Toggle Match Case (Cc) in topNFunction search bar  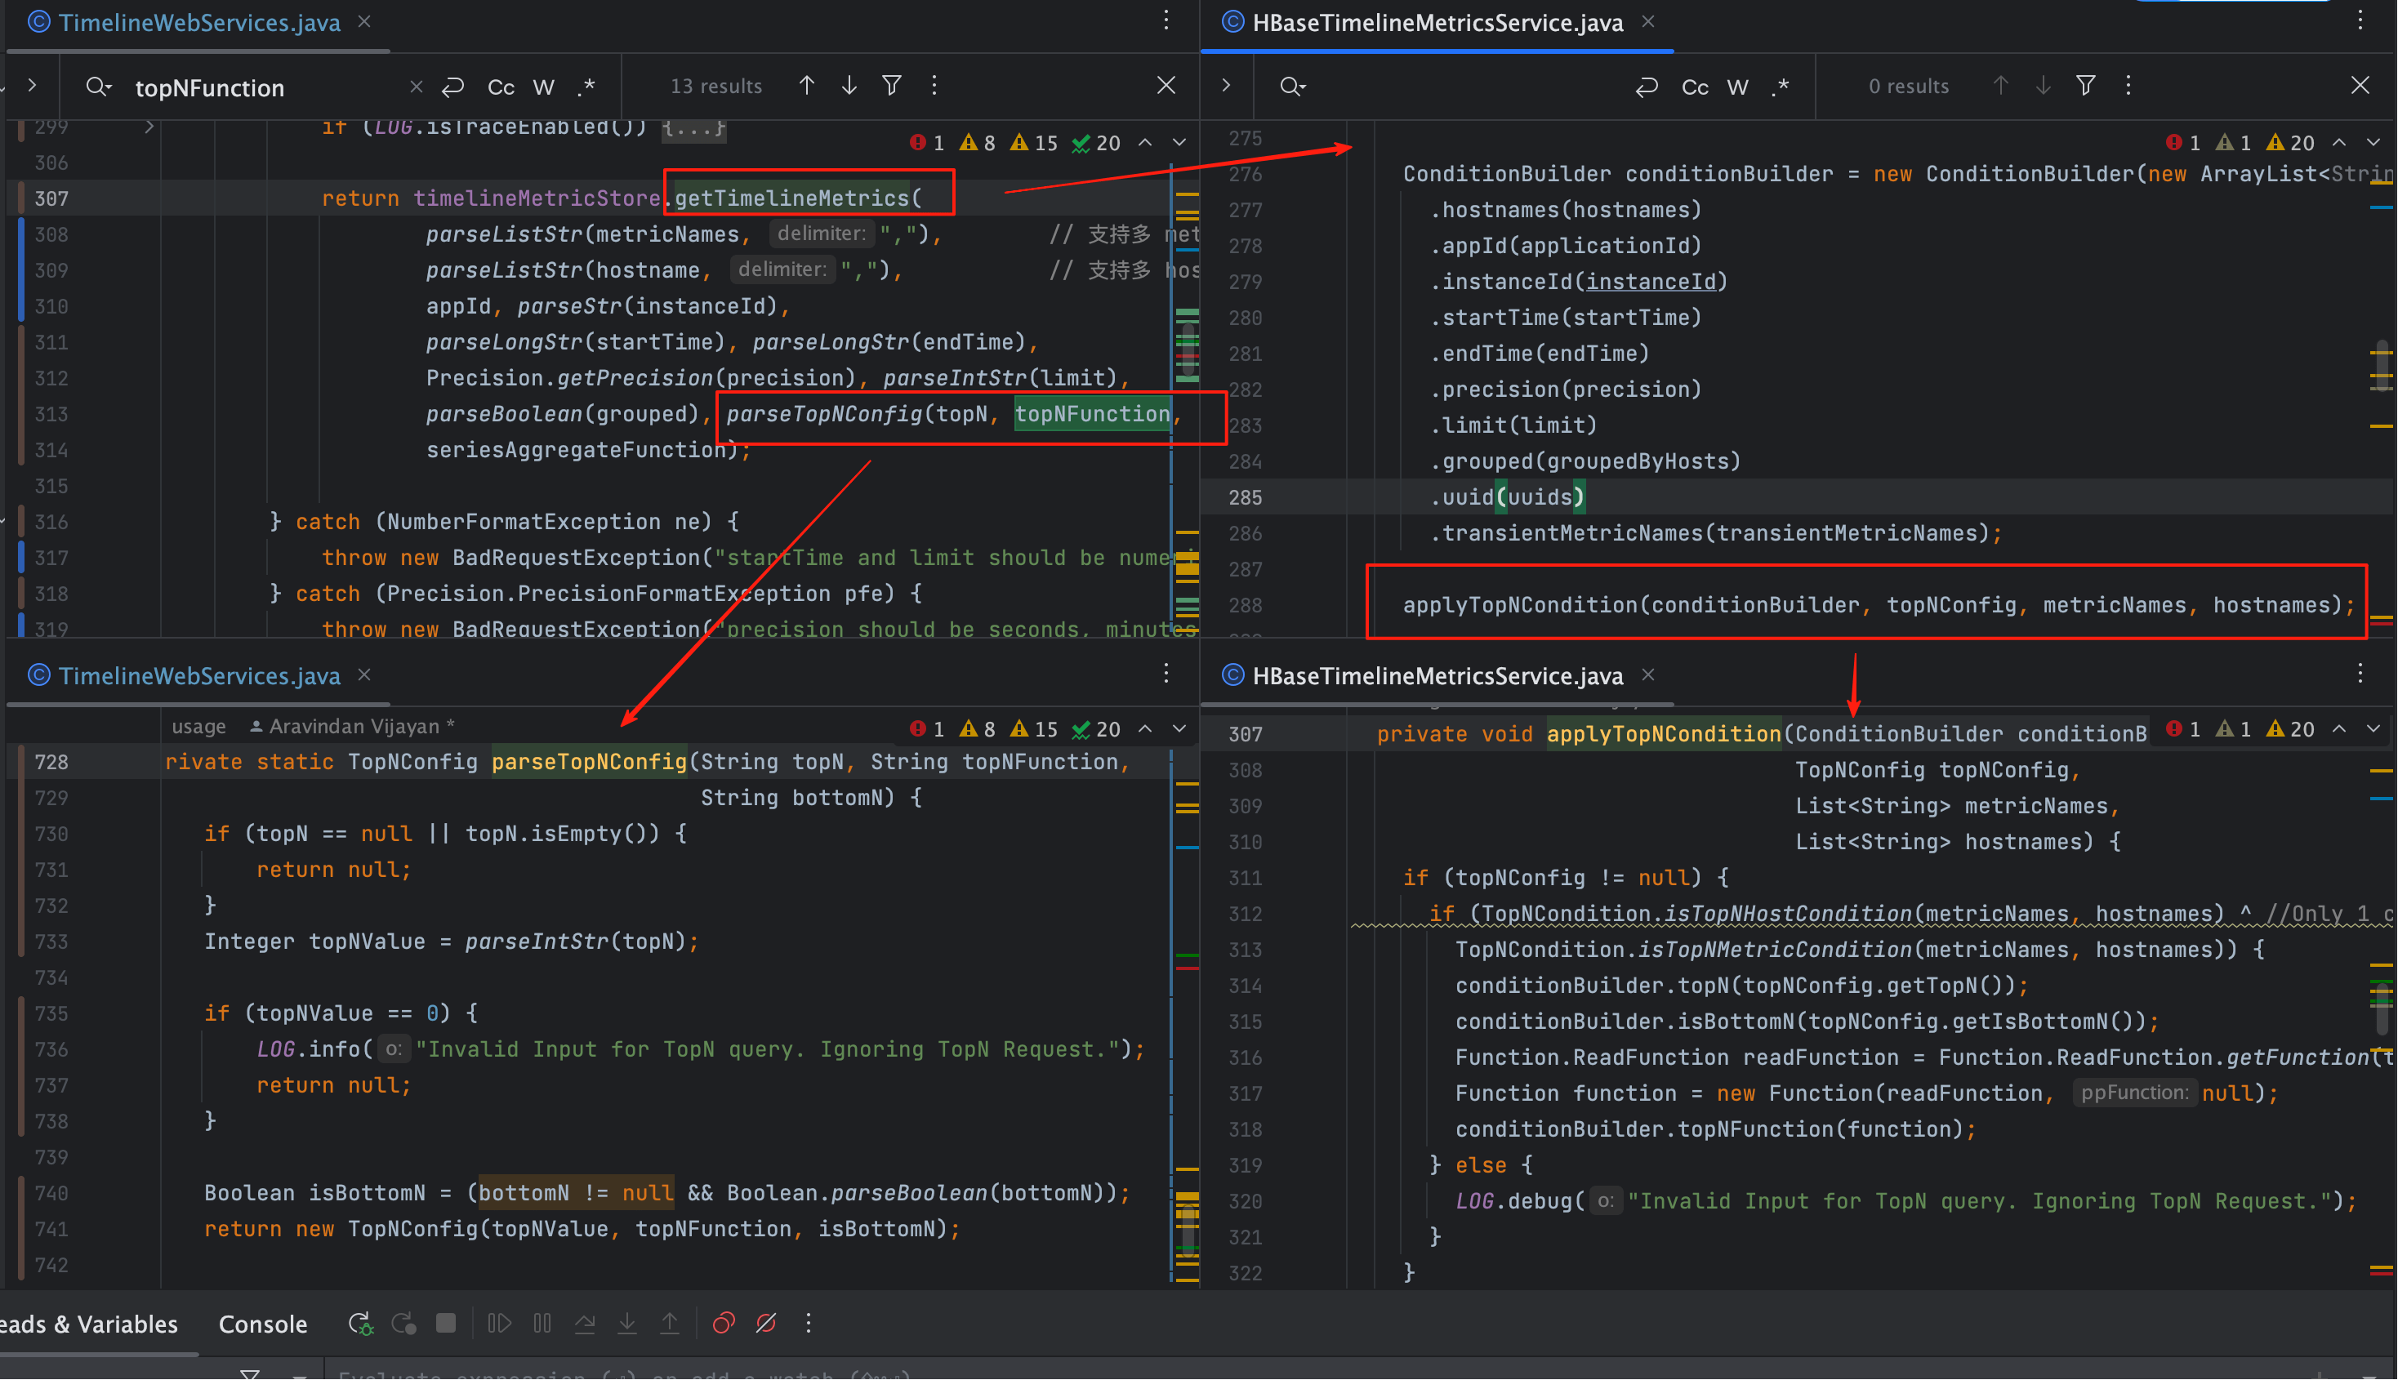point(501,87)
